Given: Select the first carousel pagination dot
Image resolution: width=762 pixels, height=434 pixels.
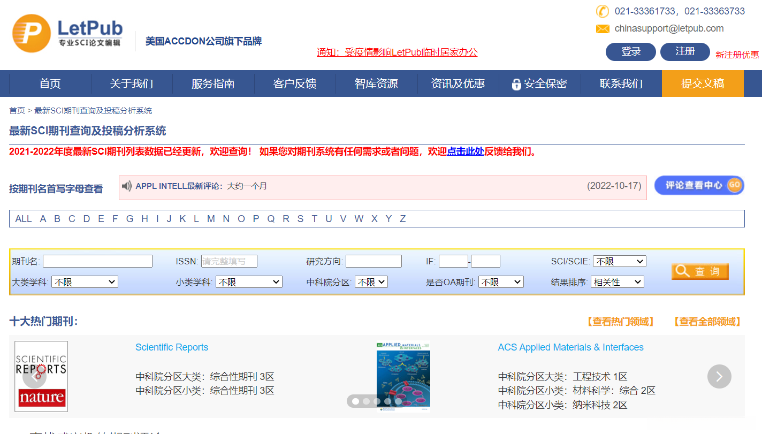Looking at the screenshot, I should (x=355, y=401).
